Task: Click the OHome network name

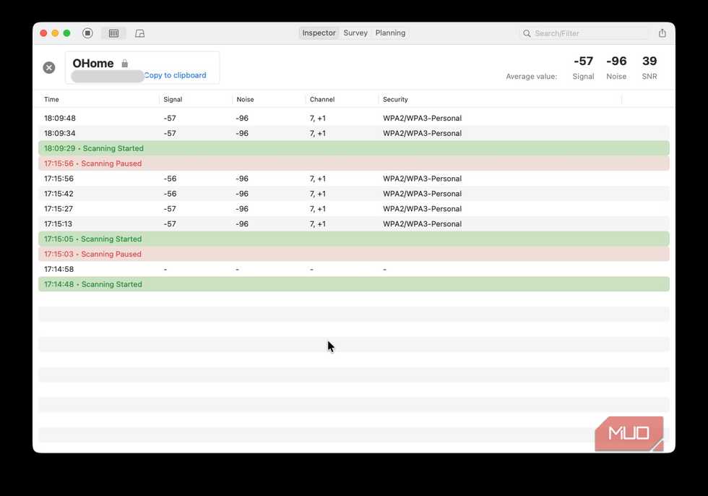Action: click(x=93, y=63)
